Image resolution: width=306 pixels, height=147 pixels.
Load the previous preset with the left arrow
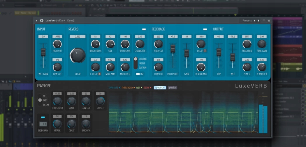[254, 20]
